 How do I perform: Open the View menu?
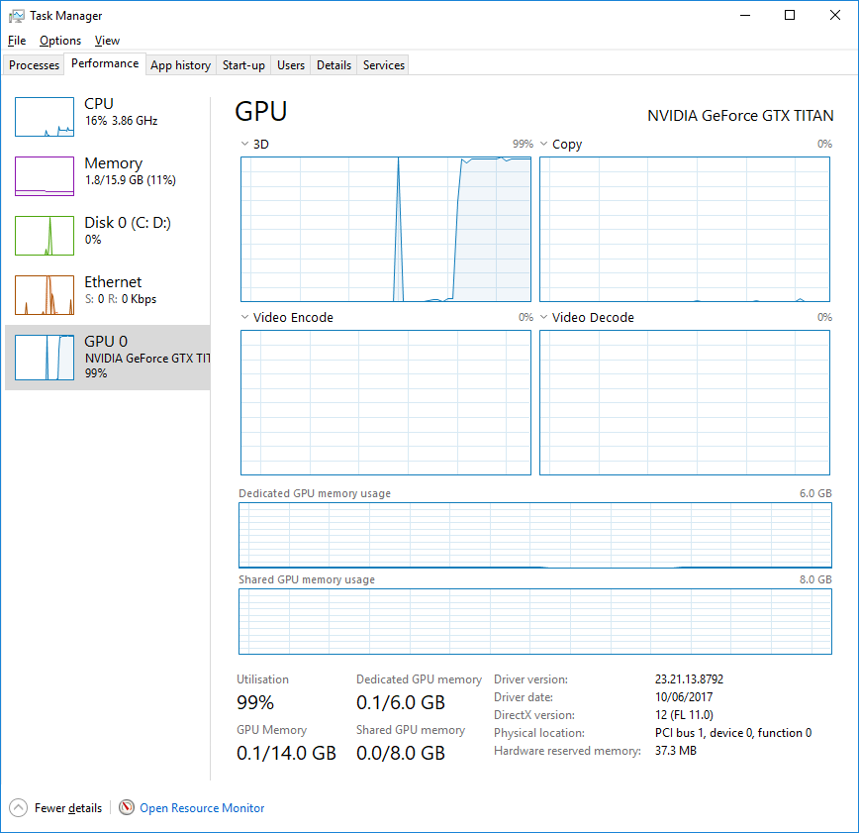pos(107,41)
